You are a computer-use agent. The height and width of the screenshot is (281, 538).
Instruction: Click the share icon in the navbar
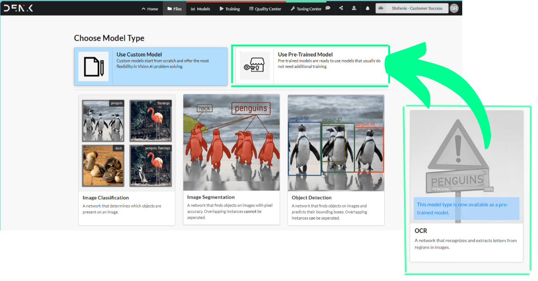(341, 9)
